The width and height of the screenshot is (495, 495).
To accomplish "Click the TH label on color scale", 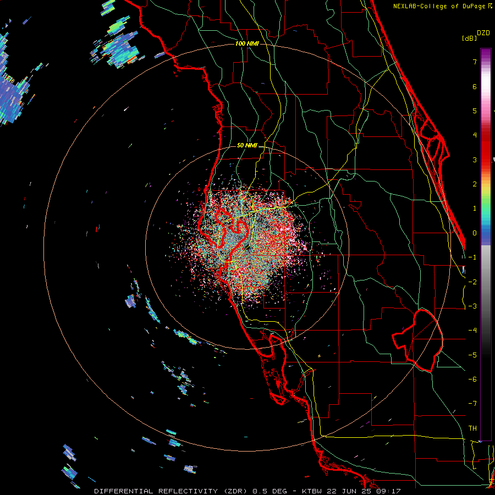I will (472, 428).
